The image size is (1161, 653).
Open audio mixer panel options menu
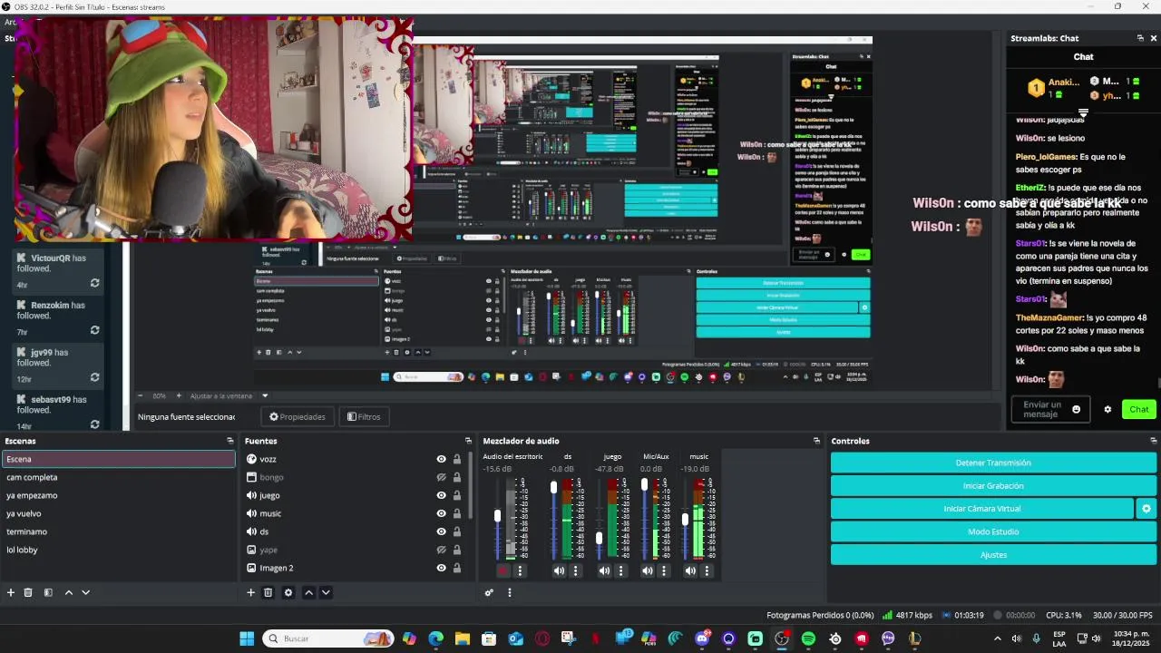click(509, 592)
